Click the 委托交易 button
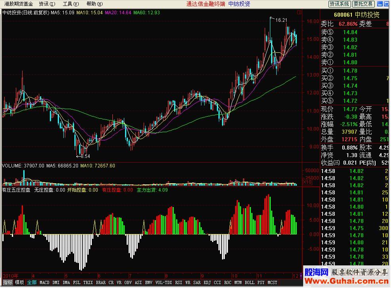The height and width of the screenshot is (288, 391). (x=363, y=4)
